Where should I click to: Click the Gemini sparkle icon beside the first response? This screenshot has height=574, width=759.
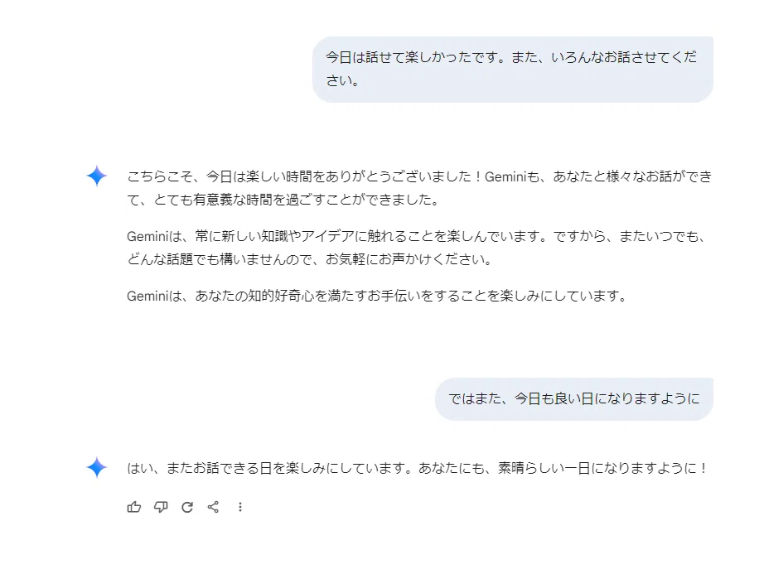(x=97, y=176)
